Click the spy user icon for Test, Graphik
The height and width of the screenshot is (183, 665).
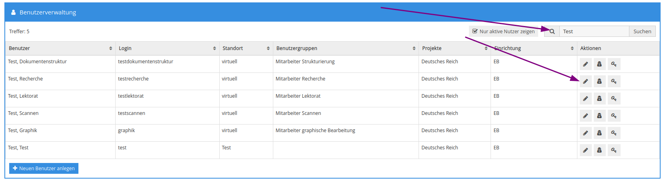[599, 133]
